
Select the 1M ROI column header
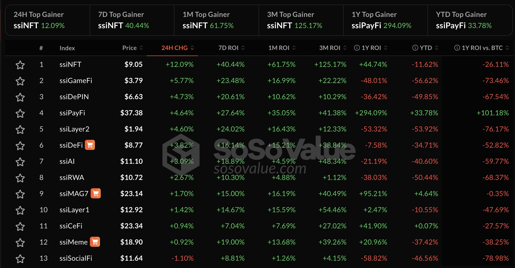[x=279, y=48]
